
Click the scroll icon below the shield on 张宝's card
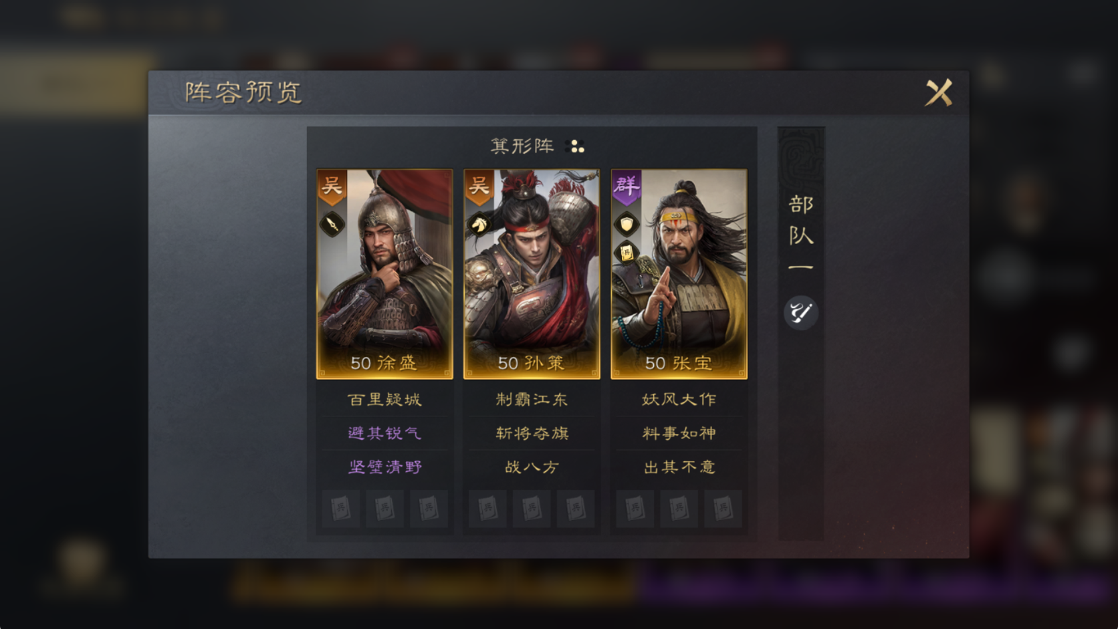click(626, 253)
